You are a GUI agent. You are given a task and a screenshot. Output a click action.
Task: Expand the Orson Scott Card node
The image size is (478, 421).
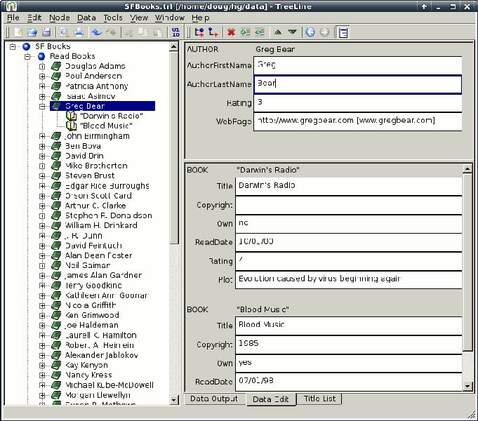(x=42, y=196)
